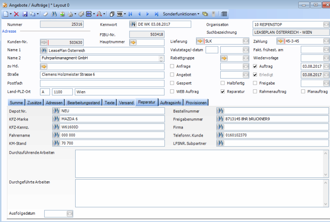Click the printer icon in toolbar
330x222 pixels.
pos(71,14)
